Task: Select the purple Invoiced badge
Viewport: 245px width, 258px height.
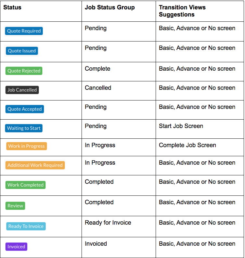Action: click(x=16, y=247)
